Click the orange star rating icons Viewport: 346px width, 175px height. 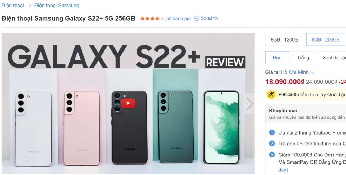click(153, 19)
